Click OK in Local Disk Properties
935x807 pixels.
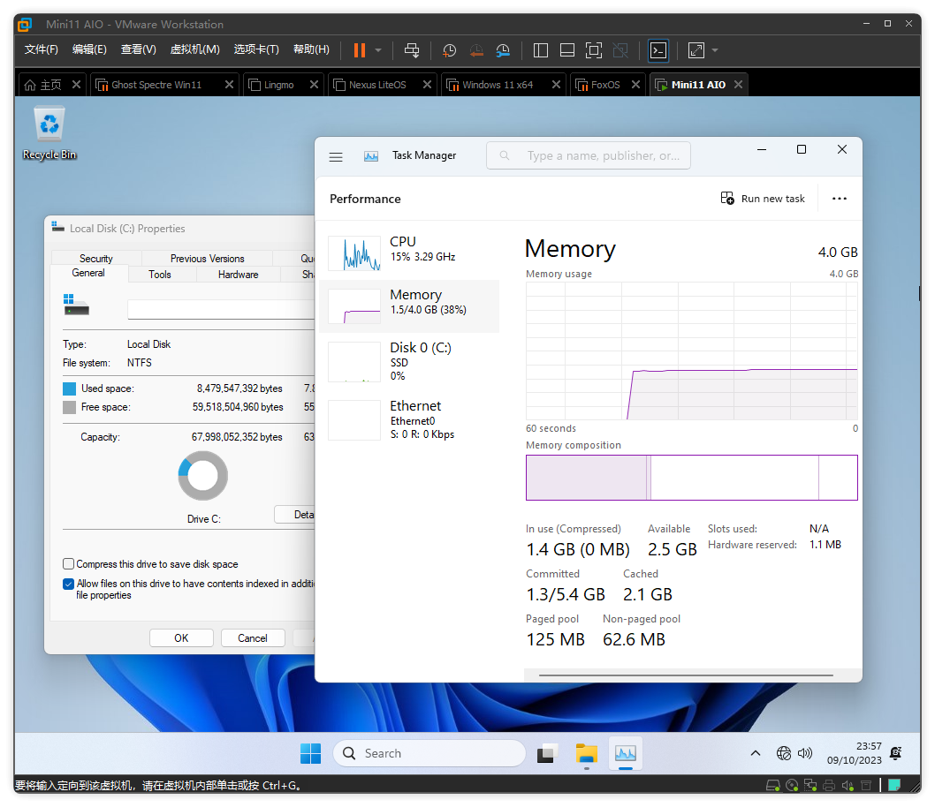[x=181, y=637]
